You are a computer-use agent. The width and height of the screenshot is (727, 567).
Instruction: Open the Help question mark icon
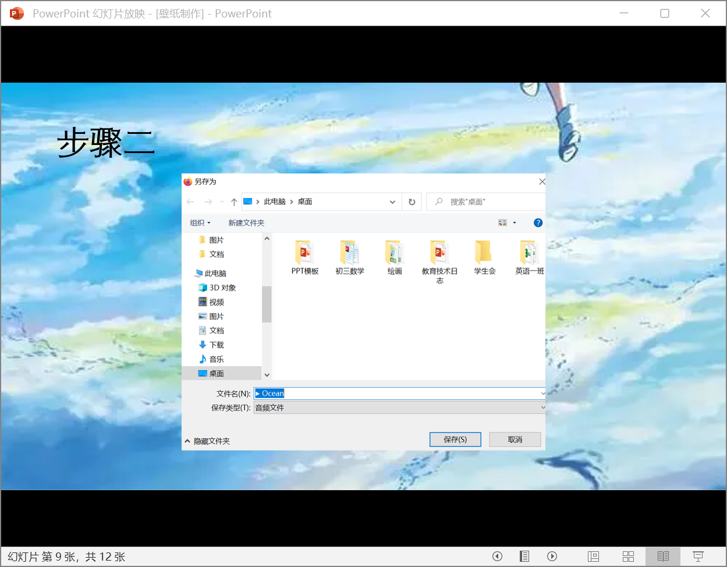coord(538,222)
